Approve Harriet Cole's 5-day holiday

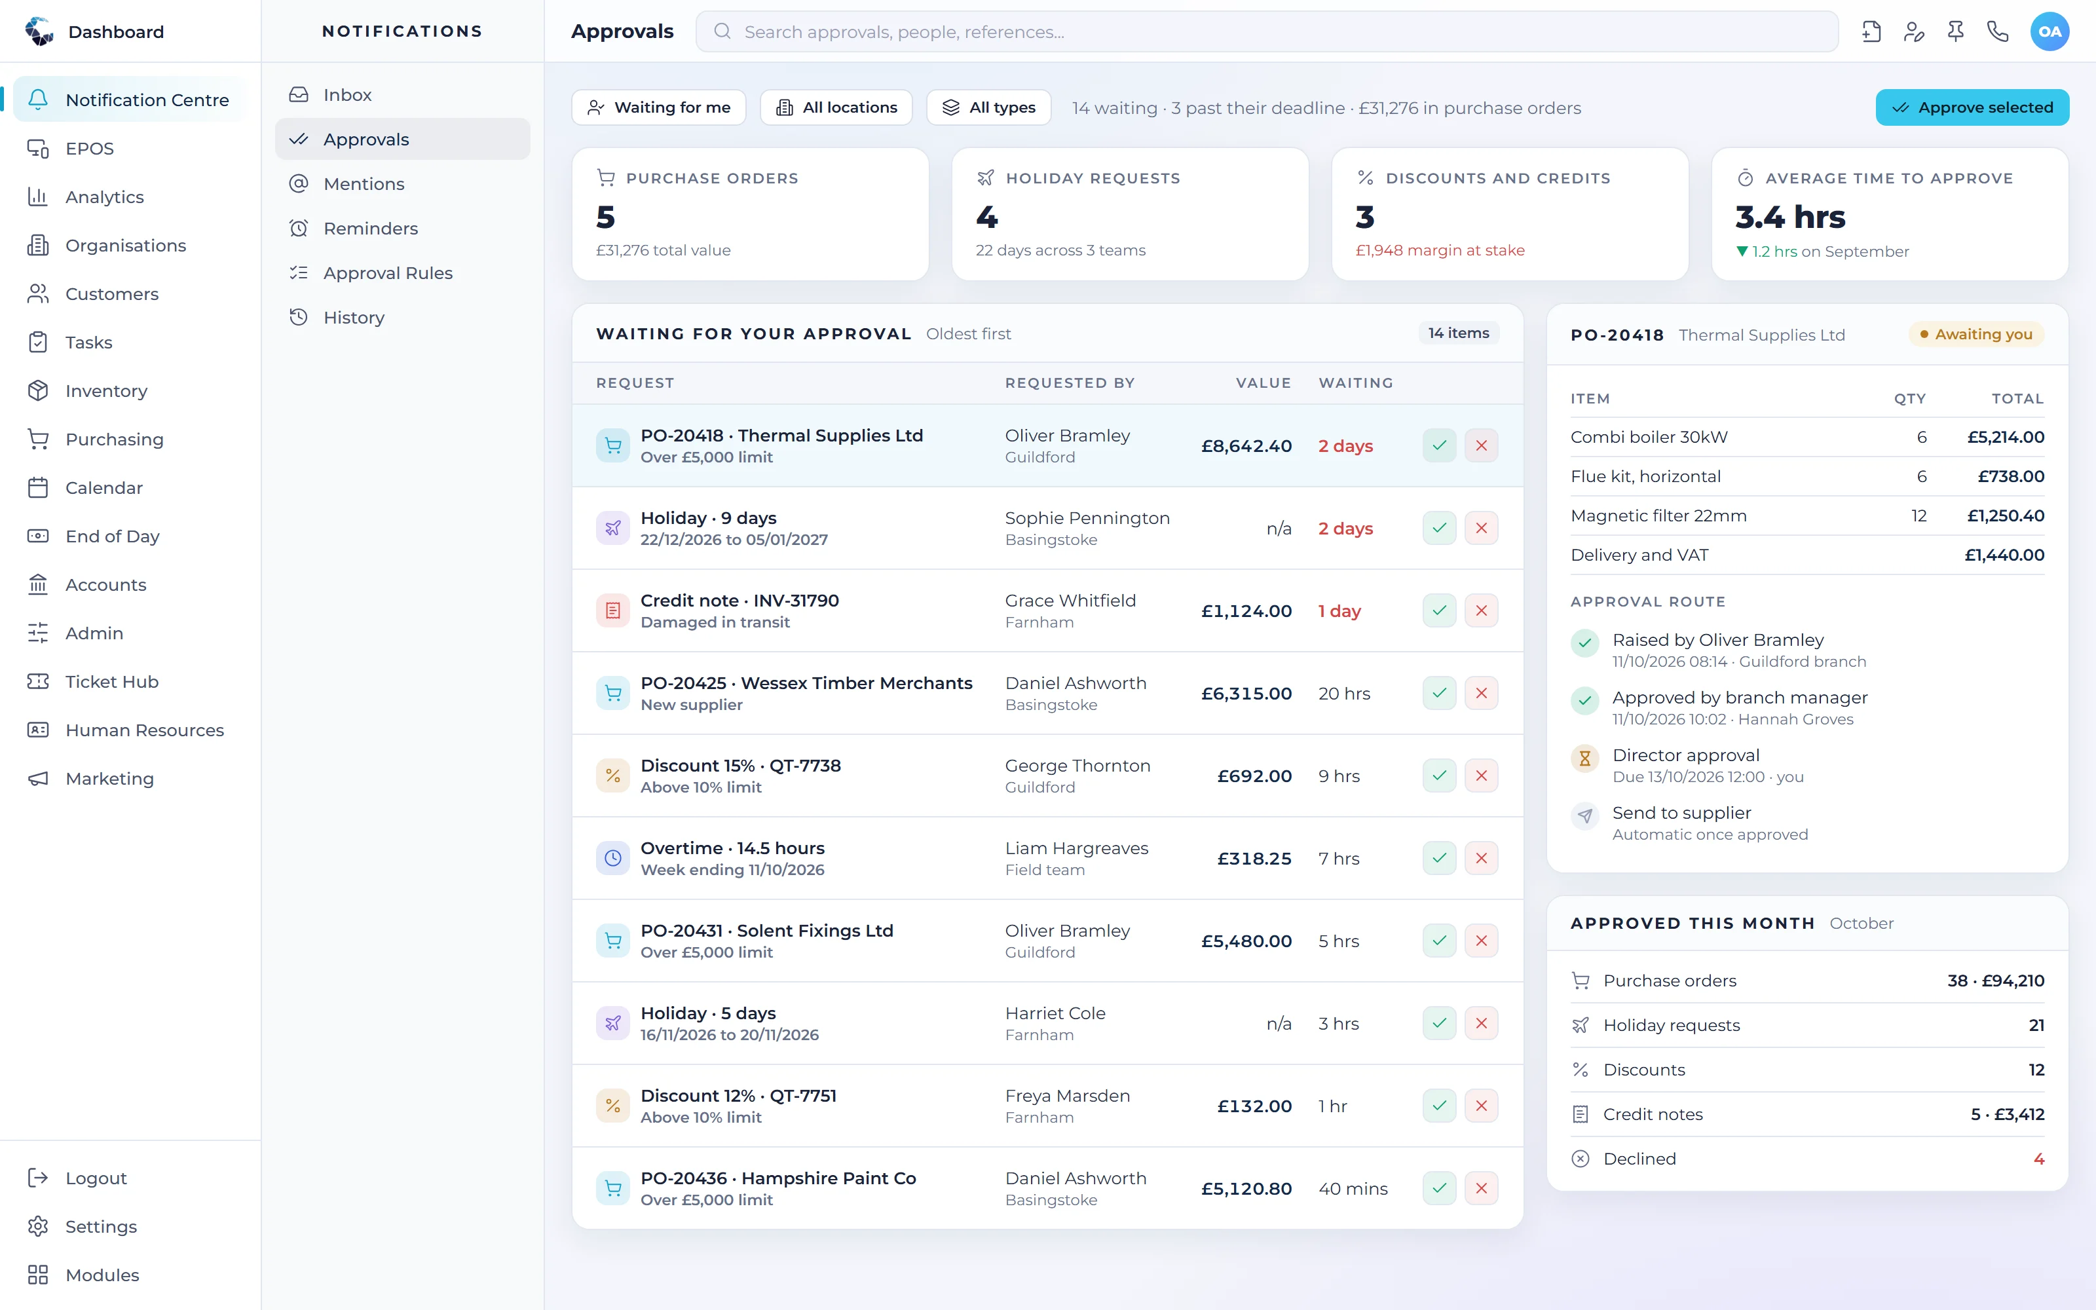click(x=1440, y=1023)
